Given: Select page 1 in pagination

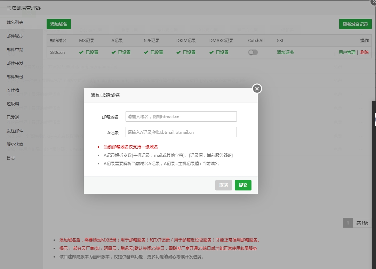Looking at the screenshot, I should (347, 223).
